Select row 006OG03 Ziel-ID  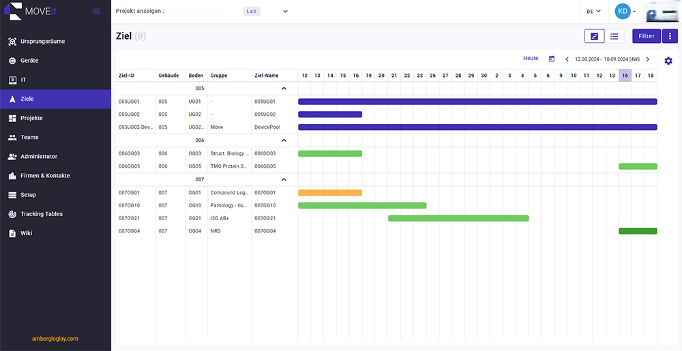[x=129, y=153]
